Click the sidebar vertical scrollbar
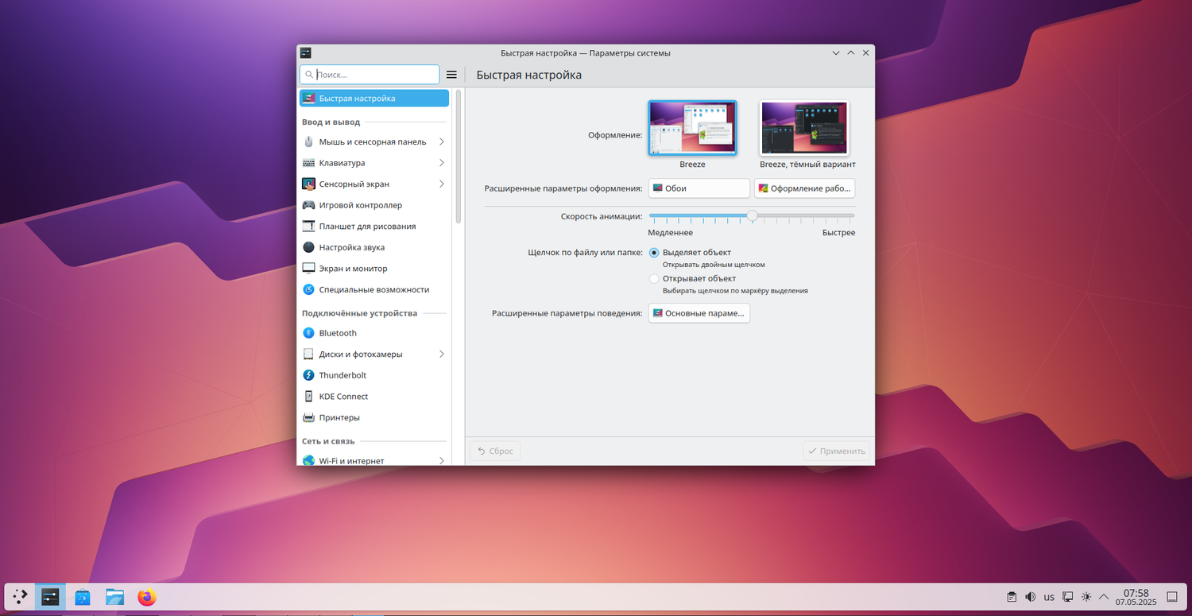Viewport: 1192px width, 616px height. click(459, 157)
